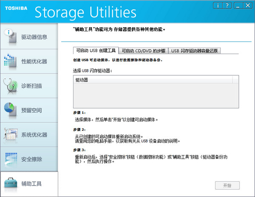Select the USB 闪存驱动器容量还原 tab

195,51
